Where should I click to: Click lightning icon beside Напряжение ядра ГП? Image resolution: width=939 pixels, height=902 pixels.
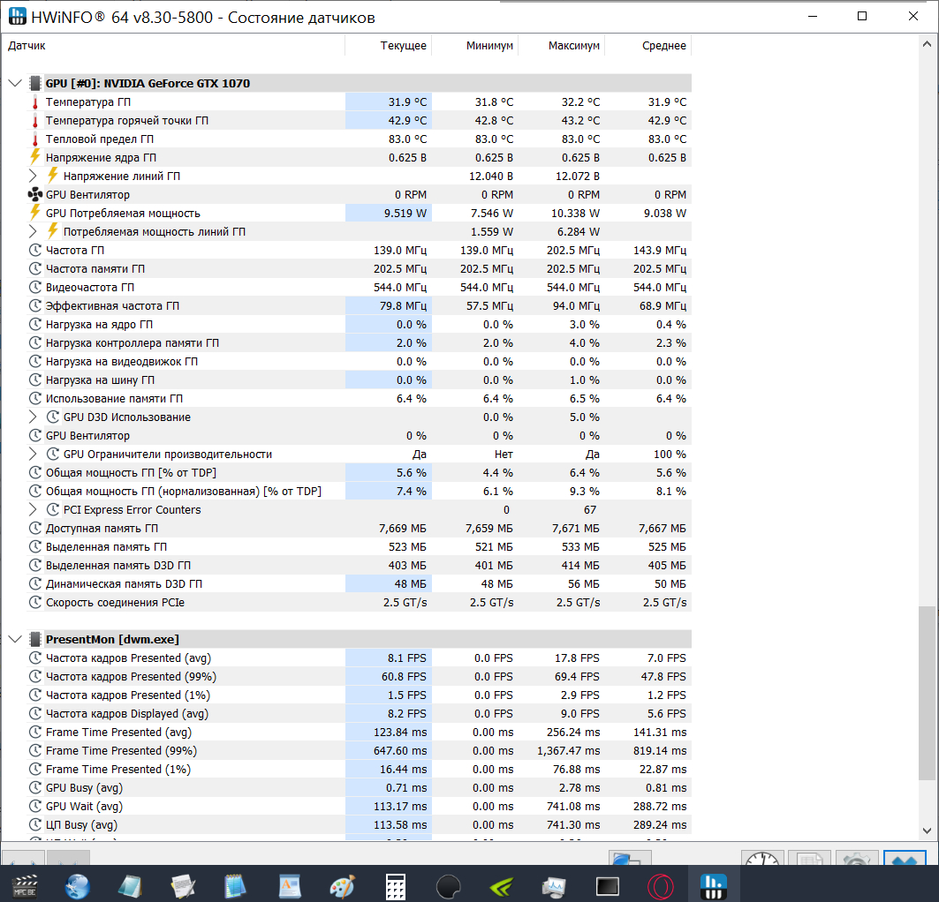point(35,157)
